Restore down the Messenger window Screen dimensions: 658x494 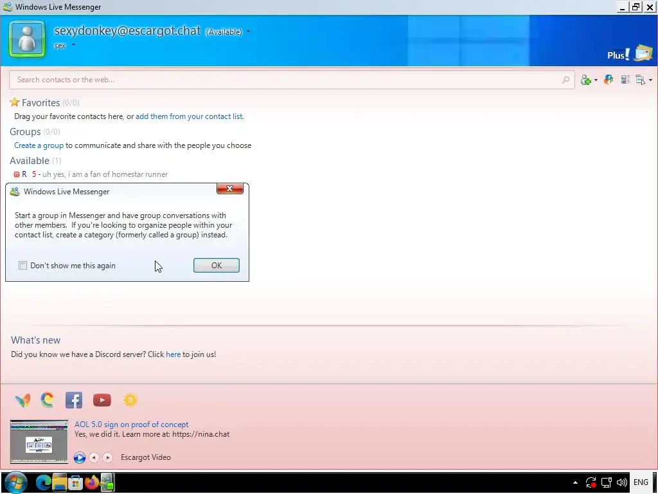point(636,6)
